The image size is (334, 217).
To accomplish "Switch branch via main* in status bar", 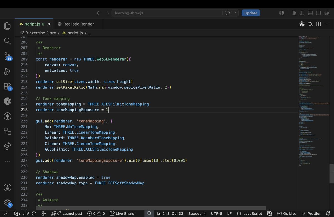I will click(x=21, y=214).
